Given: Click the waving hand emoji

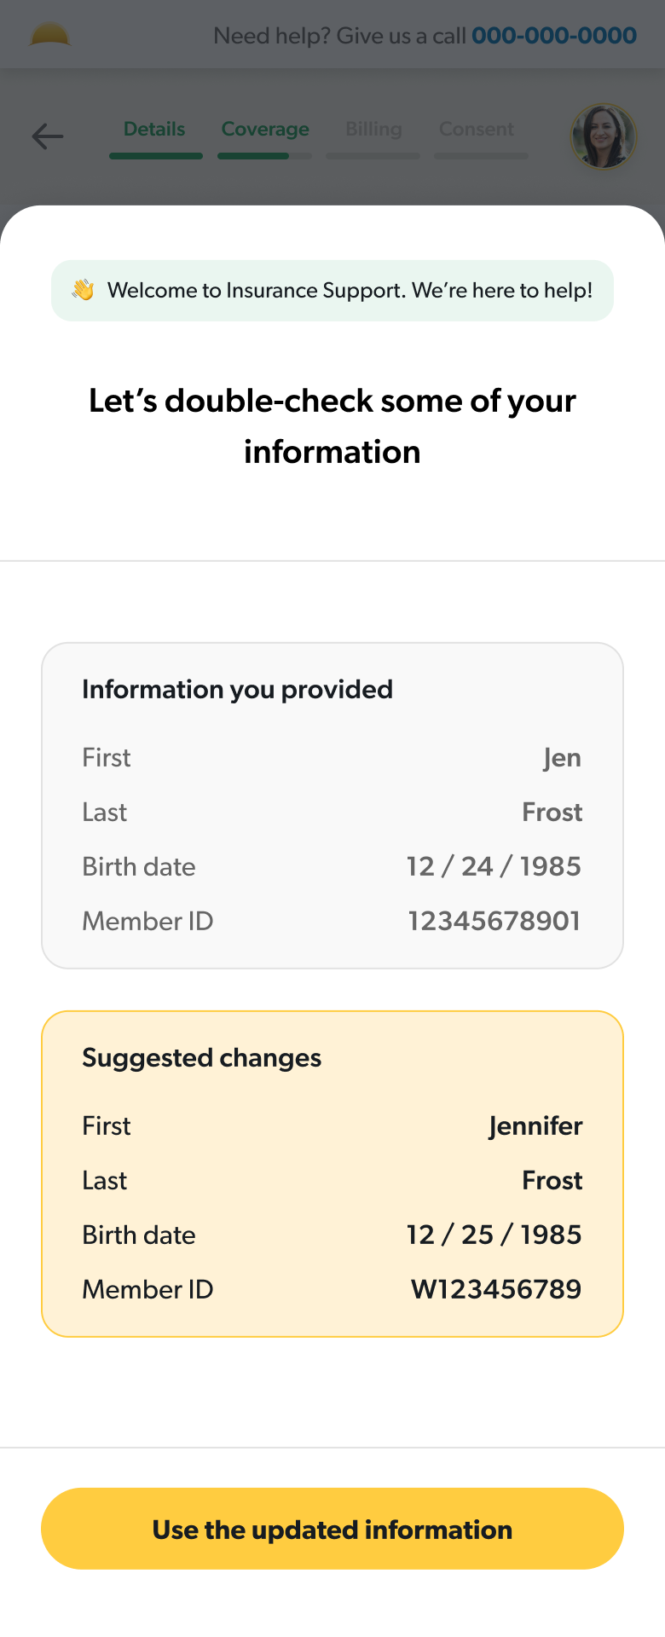Looking at the screenshot, I should pos(83,290).
